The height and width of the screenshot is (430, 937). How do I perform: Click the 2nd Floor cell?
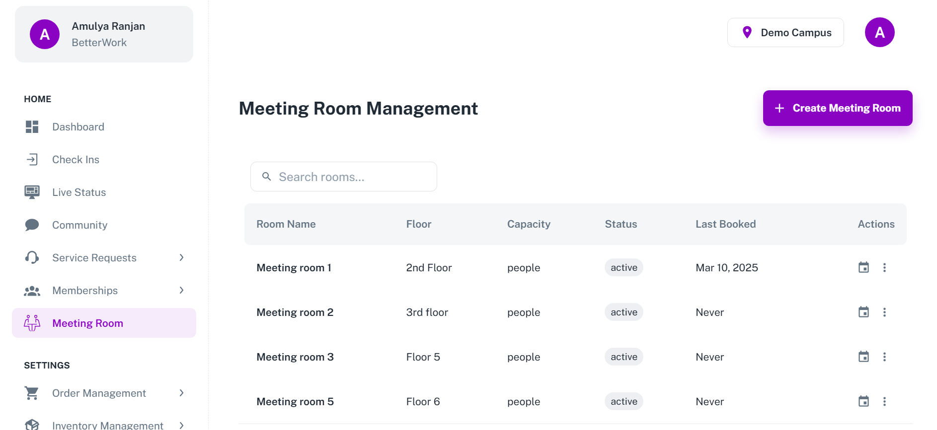pyautogui.click(x=429, y=268)
